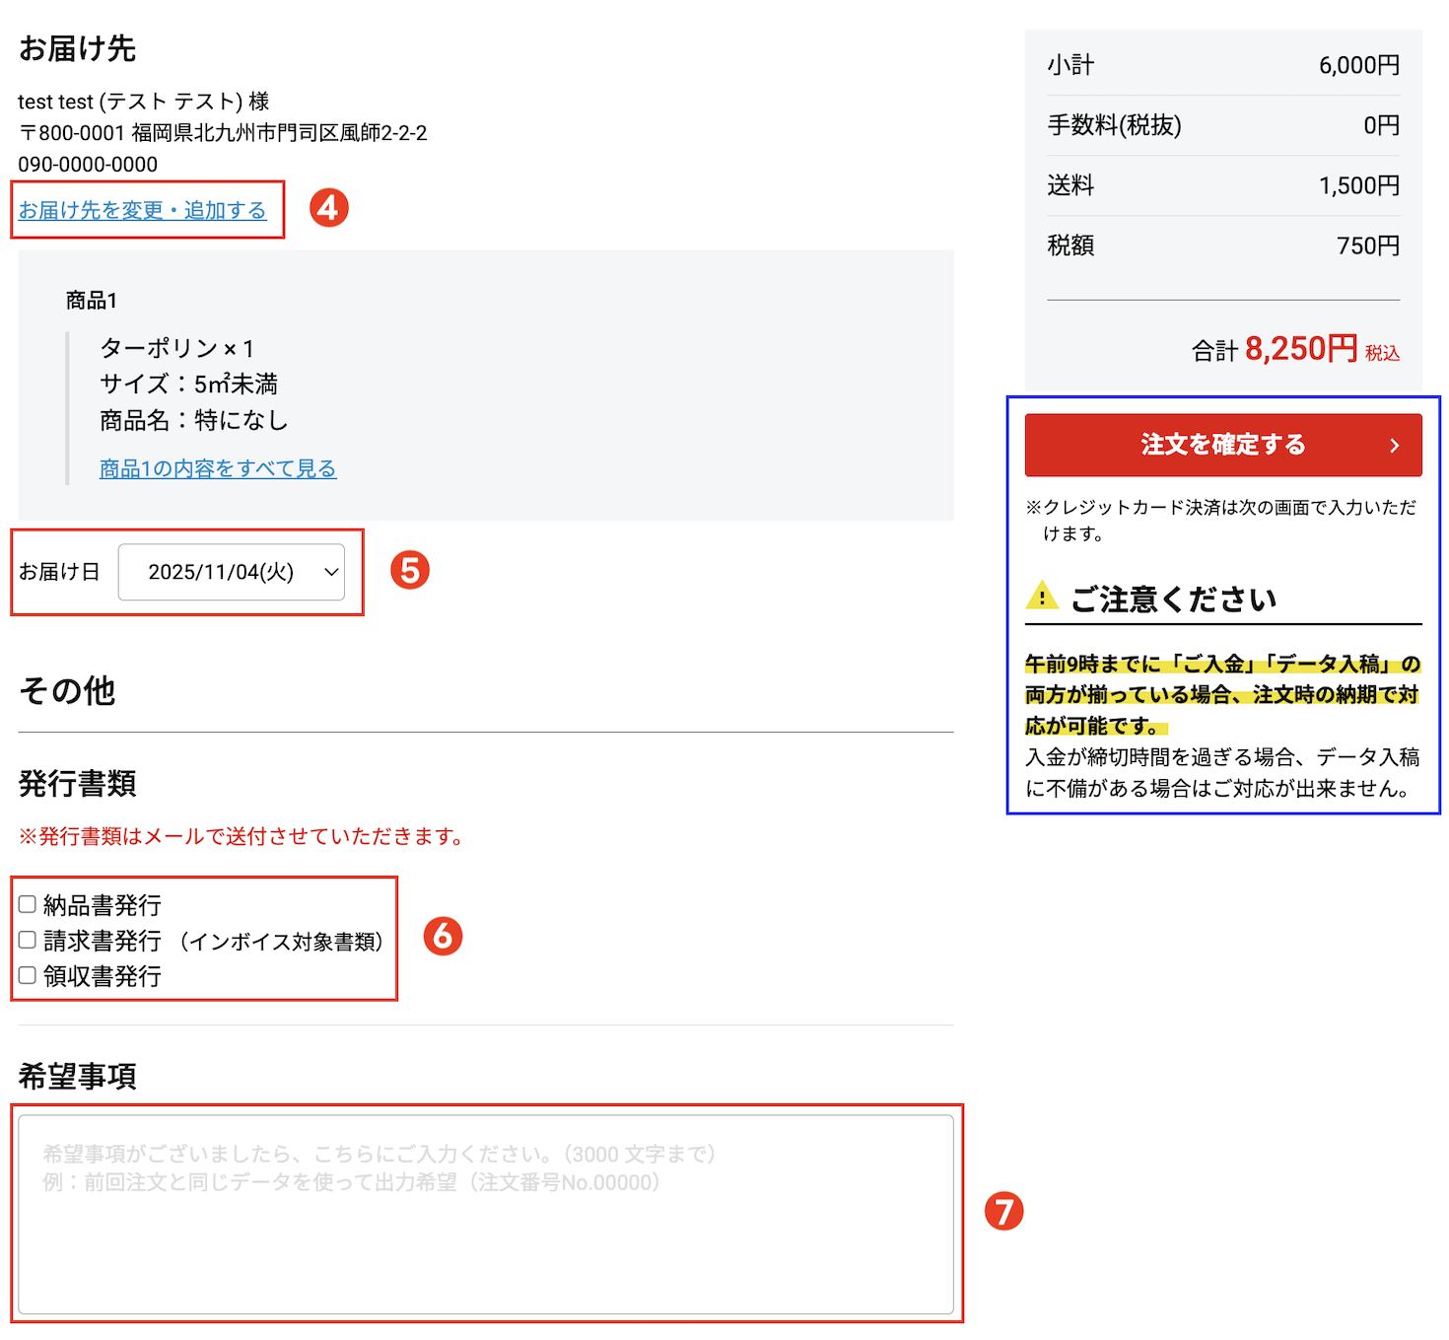The width and height of the screenshot is (1449, 1340).
Task: Click the red circled number 5 marker
Action: (410, 571)
